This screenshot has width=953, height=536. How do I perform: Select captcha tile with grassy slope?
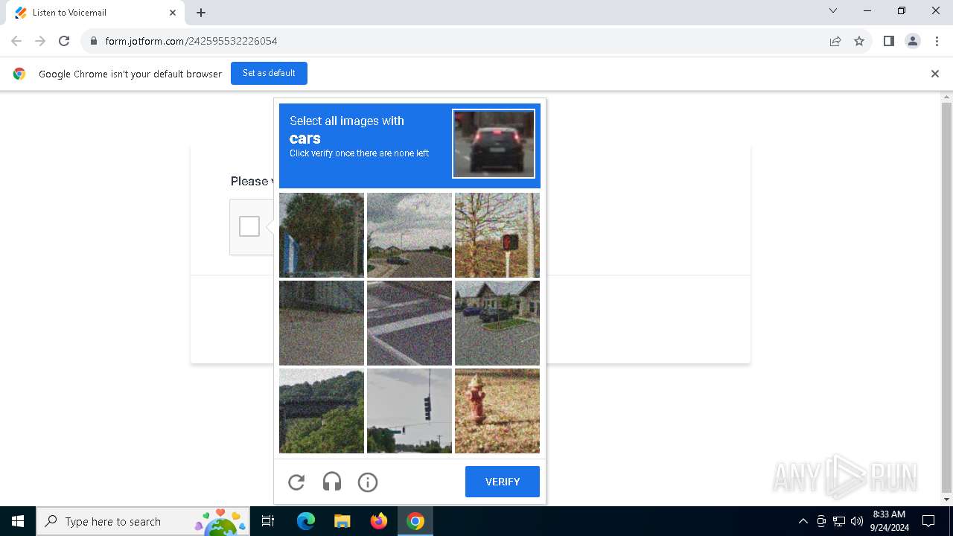pos(322,323)
